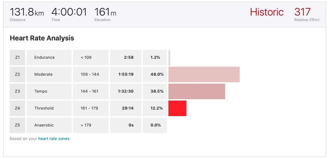
Task: Click the 4:00:01 Time stat
Action: [69, 12]
